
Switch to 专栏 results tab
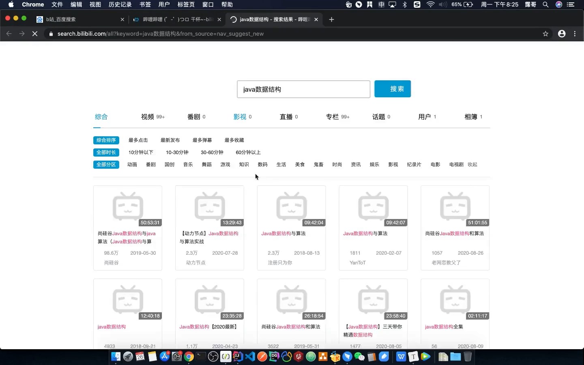click(x=337, y=117)
